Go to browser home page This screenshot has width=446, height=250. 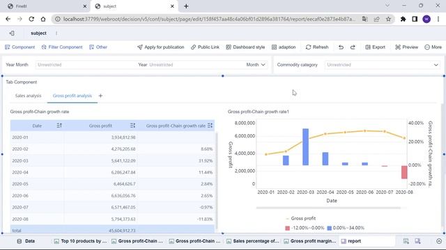[x=43, y=19]
